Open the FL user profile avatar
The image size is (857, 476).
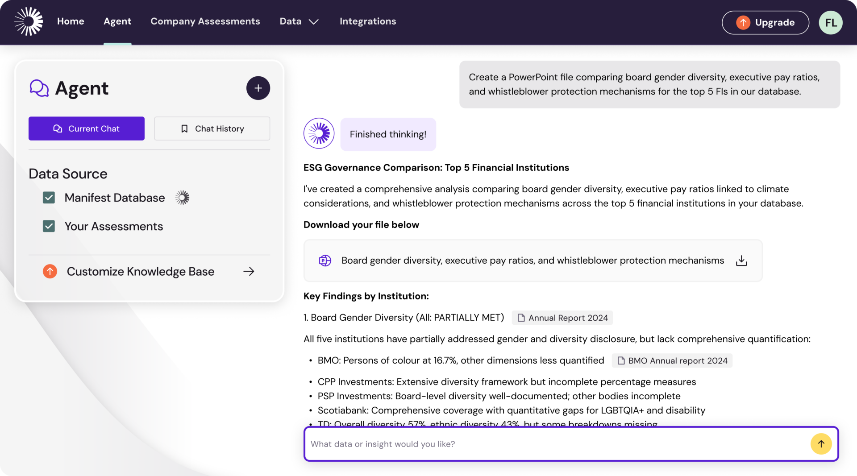(830, 23)
